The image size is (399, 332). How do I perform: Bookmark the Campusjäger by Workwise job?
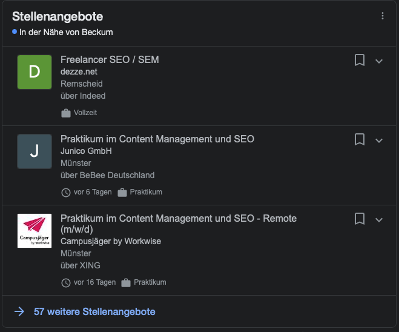coord(359,219)
